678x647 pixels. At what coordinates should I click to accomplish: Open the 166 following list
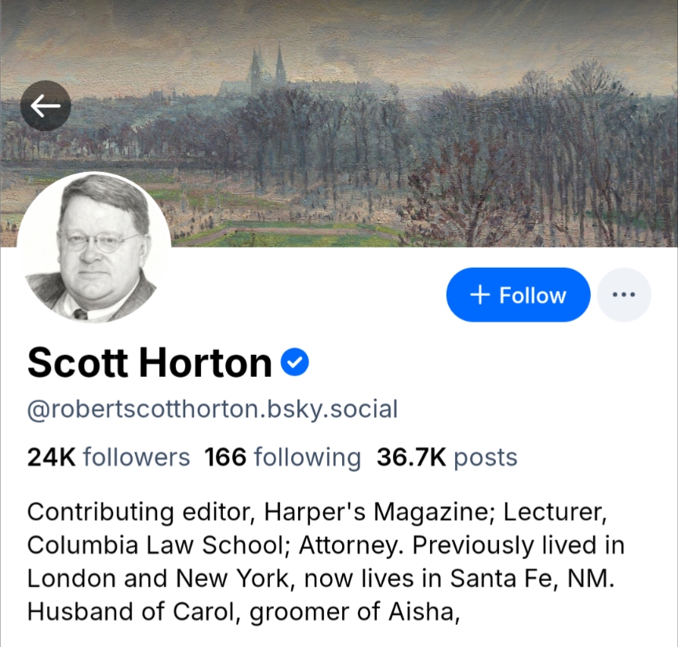282,457
